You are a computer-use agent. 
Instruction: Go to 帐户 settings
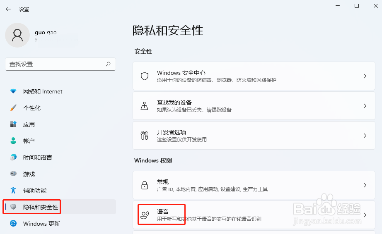(x=29, y=141)
